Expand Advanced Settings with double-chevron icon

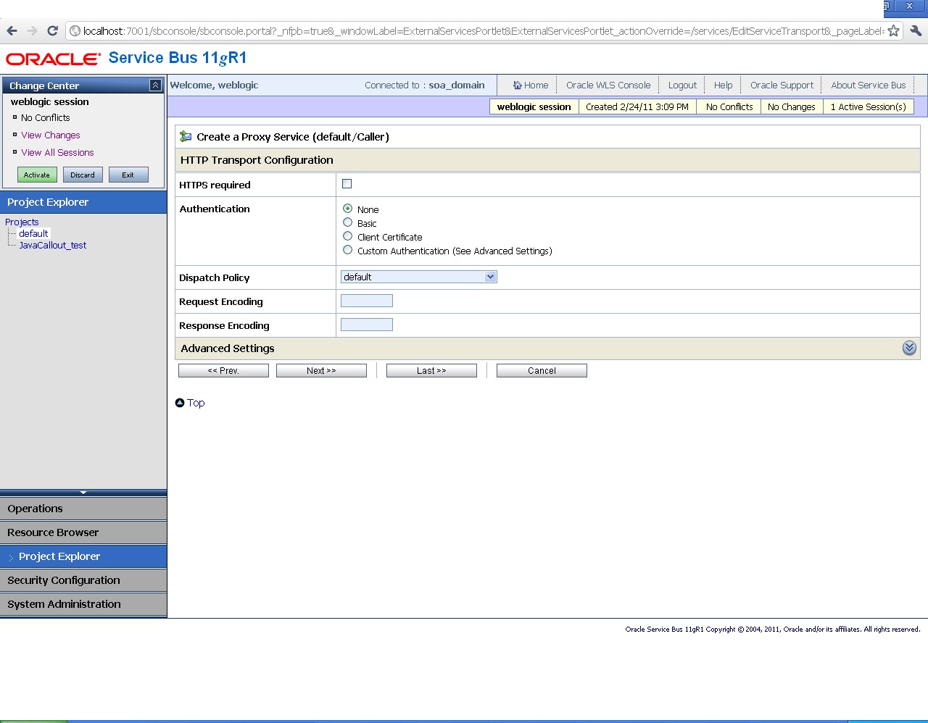(x=909, y=348)
